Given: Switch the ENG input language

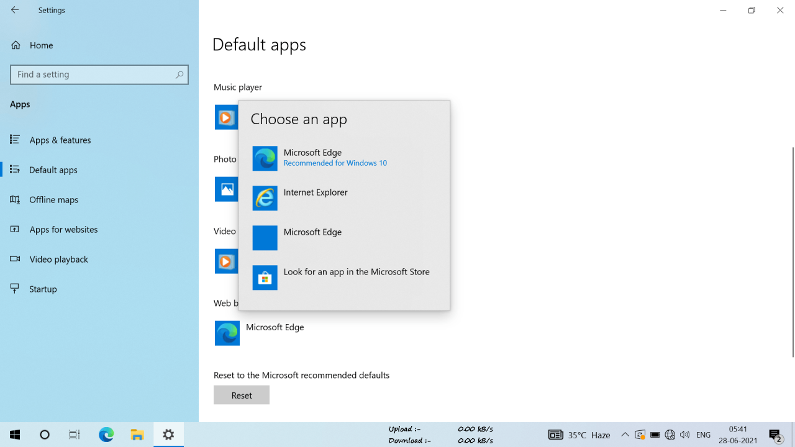Looking at the screenshot, I should point(704,435).
